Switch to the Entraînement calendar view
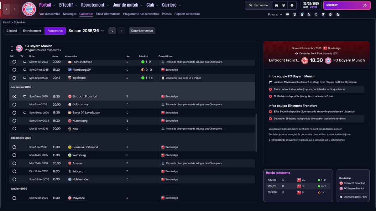The height and width of the screenshot is (211, 376). [32, 31]
